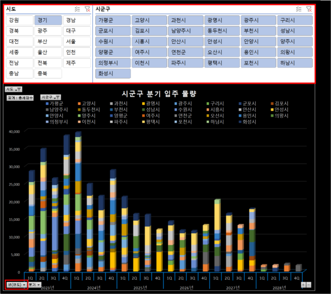Click the plus expand-field button on chart
Image resolution: width=331 pixels, height=294 pixels.
pos(303,285)
